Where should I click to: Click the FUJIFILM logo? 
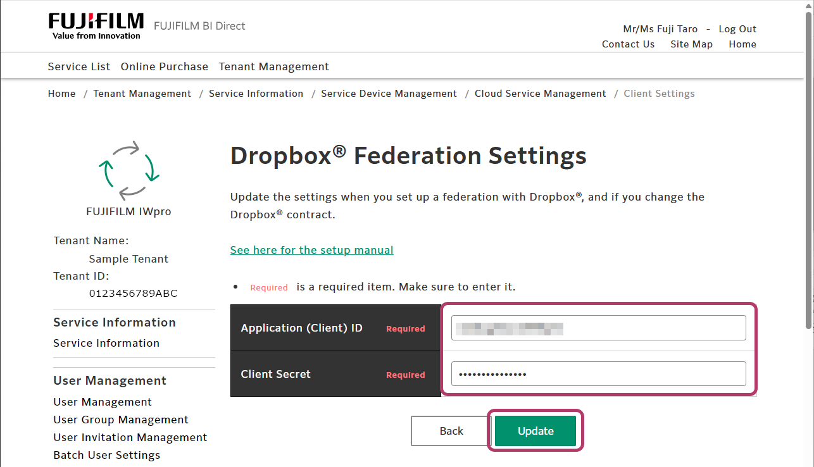pyautogui.click(x=96, y=27)
